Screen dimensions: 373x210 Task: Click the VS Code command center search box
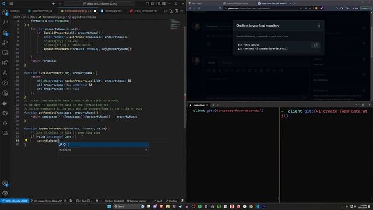(x=100, y=3)
